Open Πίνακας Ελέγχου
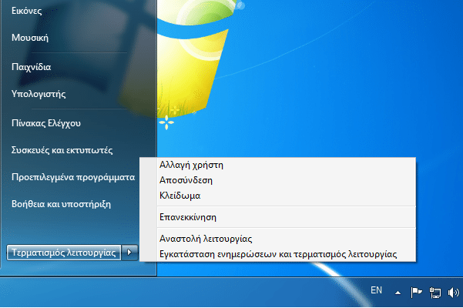The image size is (463, 308). [x=46, y=123]
